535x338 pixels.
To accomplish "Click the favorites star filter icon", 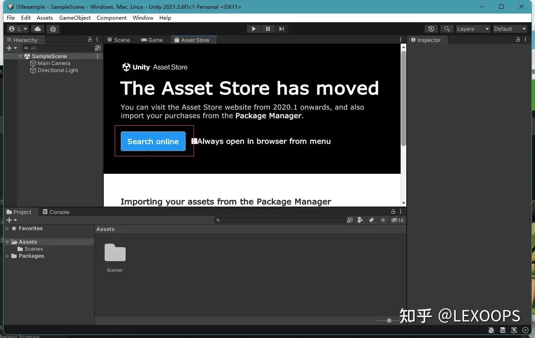I will pyautogui.click(x=383, y=220).
